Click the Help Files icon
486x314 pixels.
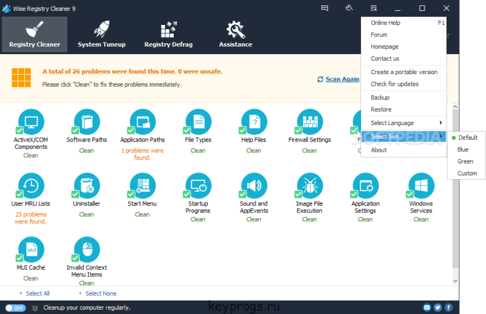(254, 121)
